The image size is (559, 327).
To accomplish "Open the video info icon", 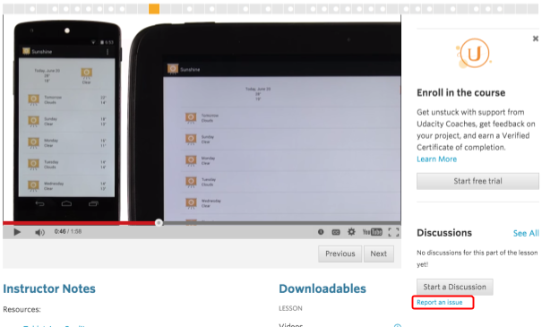I will click(x=321, y=232).
